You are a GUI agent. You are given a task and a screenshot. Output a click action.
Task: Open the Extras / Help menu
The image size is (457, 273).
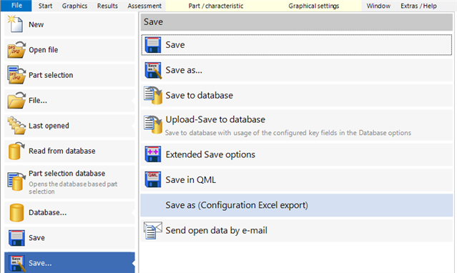coord(418,6)
